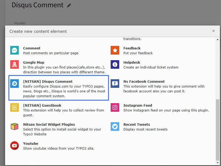221x166 pixels.
Task: Click the Ns Facebook Comment icon
Action: pos(115,84)
